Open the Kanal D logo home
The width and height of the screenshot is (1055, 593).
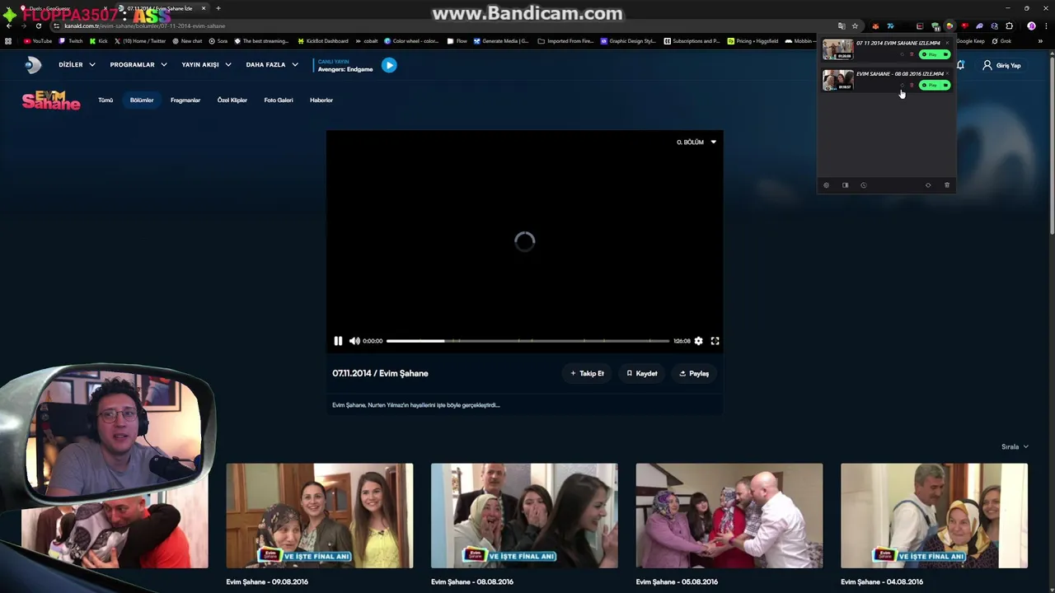(x=33, y=65)
